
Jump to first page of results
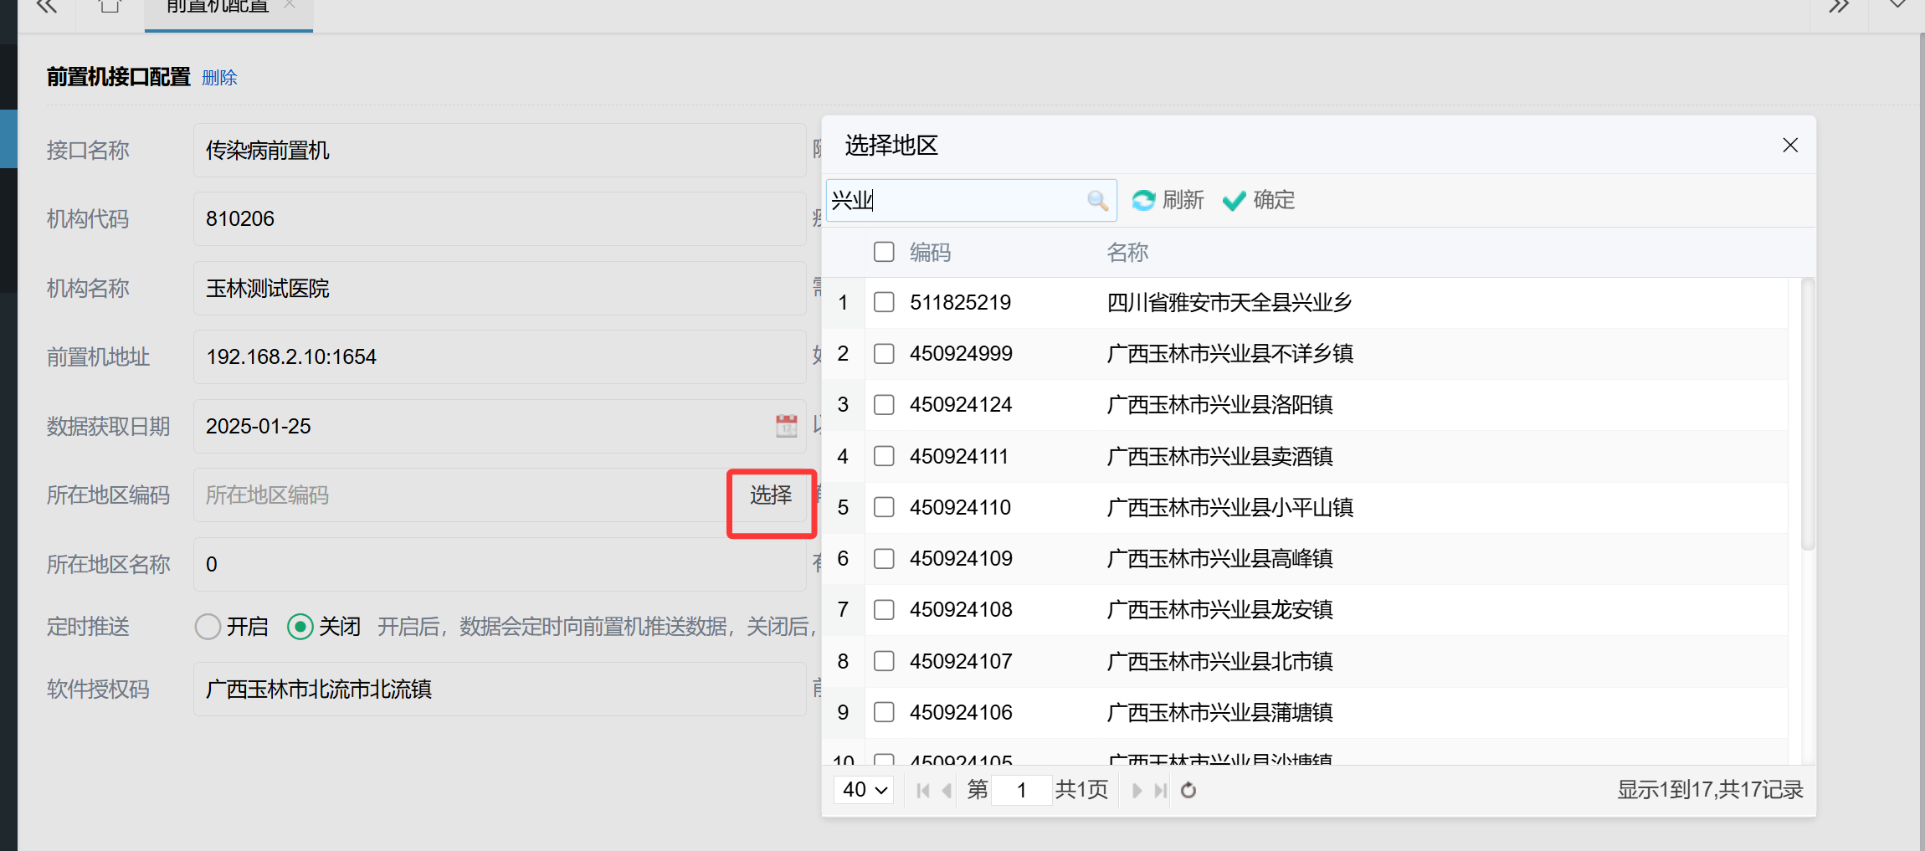click(x=922, y=791)
